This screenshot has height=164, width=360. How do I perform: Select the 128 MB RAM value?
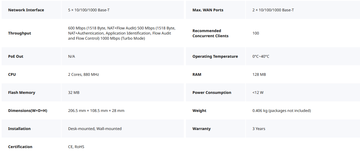tap(259, 74)
